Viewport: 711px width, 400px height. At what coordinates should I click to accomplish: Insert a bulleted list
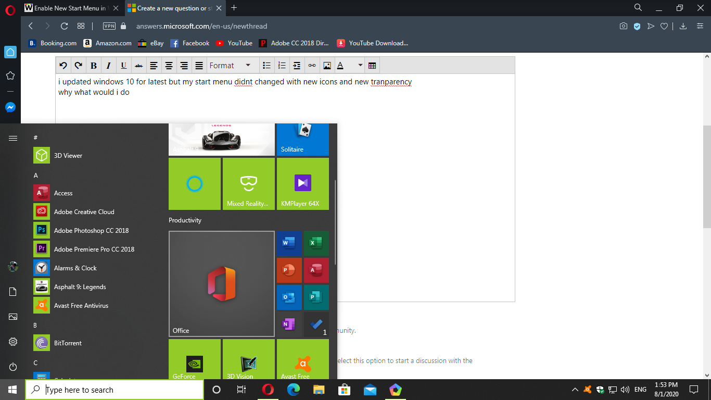click(x=266, y=66)
